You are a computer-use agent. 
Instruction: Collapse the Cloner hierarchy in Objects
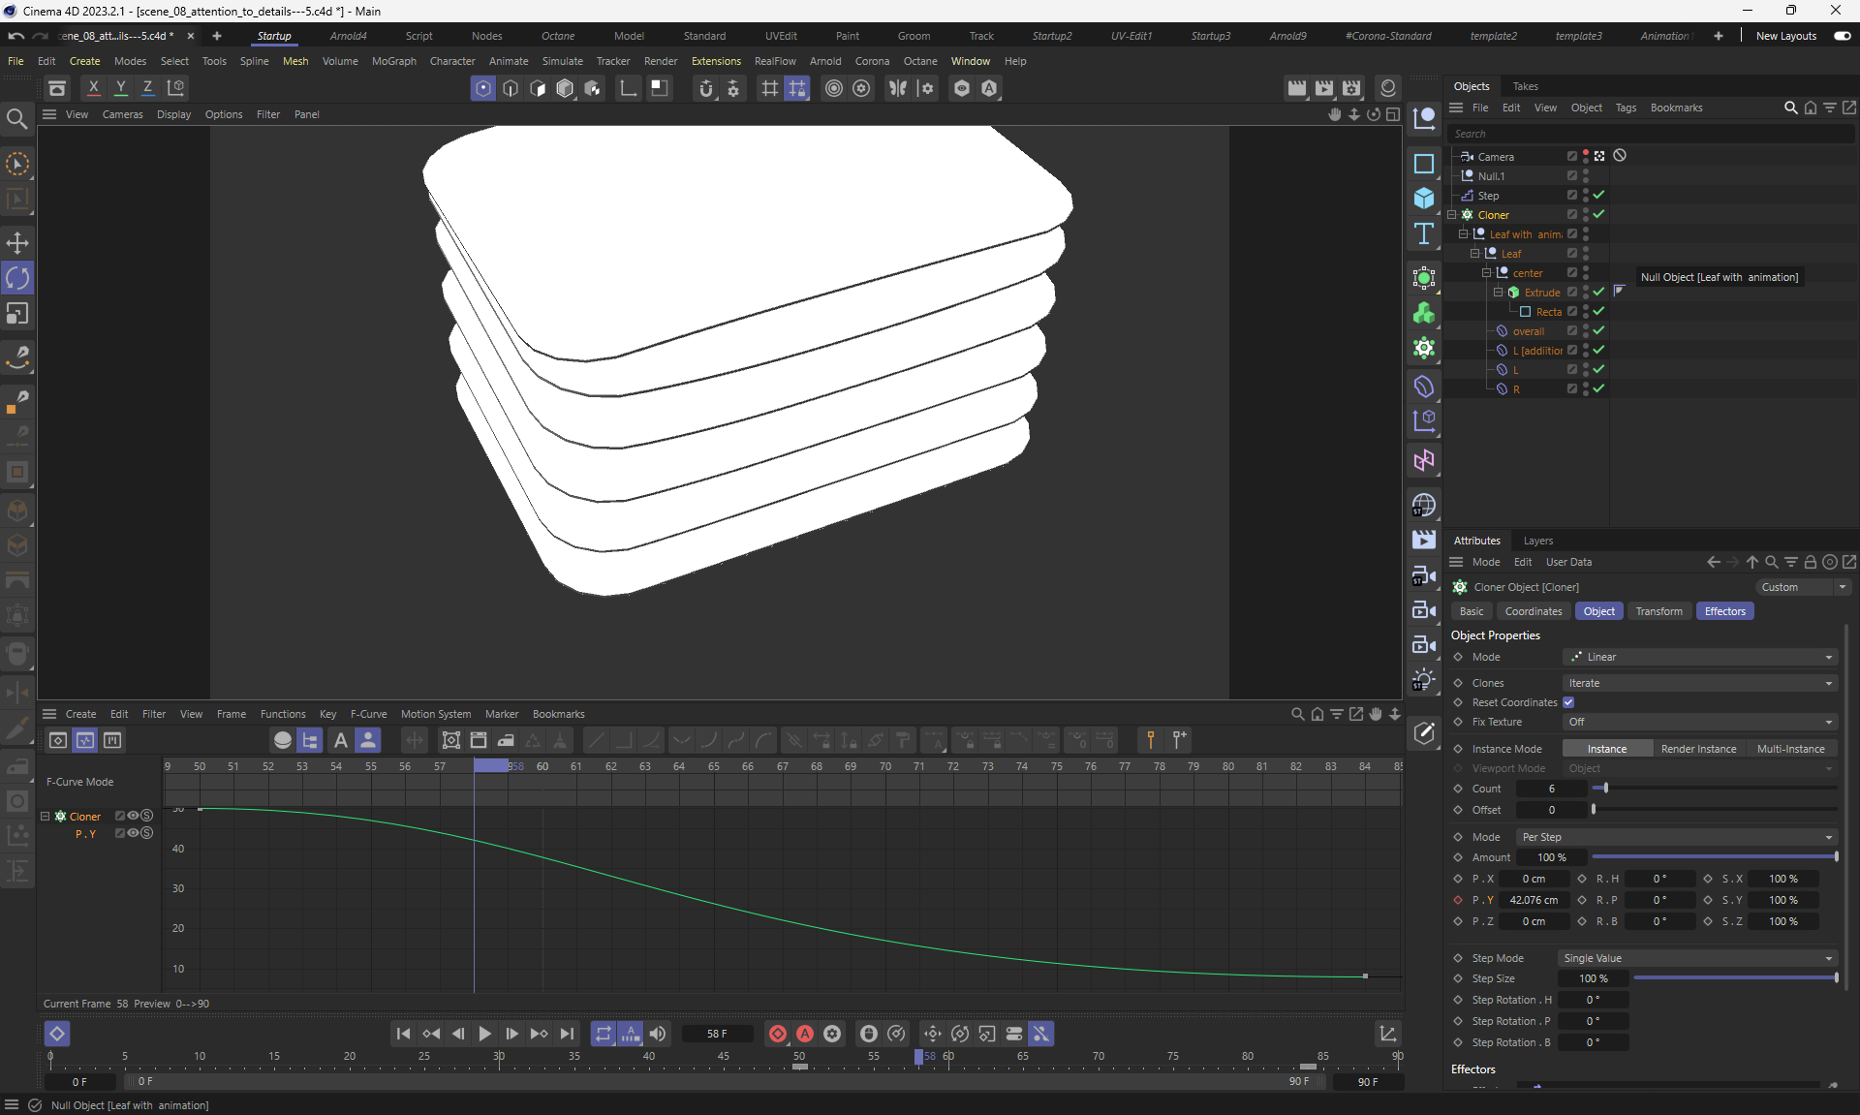tap(1452, 215)
